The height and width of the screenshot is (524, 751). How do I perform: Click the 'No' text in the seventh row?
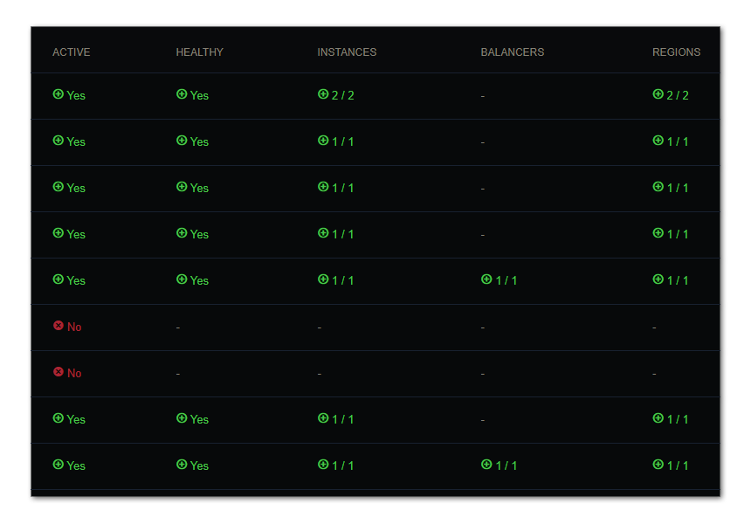point(74,373)
